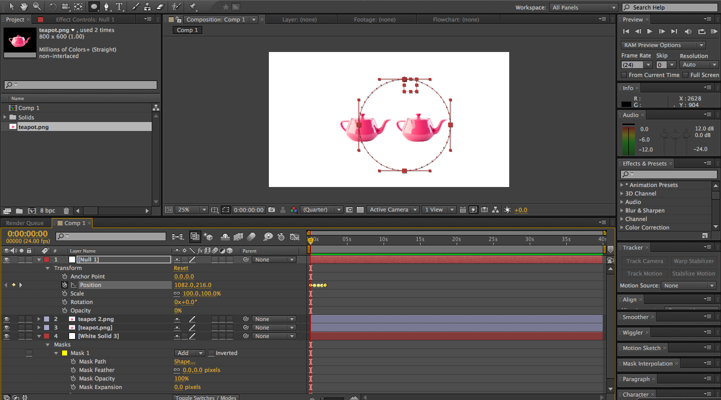The image size is (721, 400).
Task: Select the Unified Camera tool
Action: pos(65,6)
